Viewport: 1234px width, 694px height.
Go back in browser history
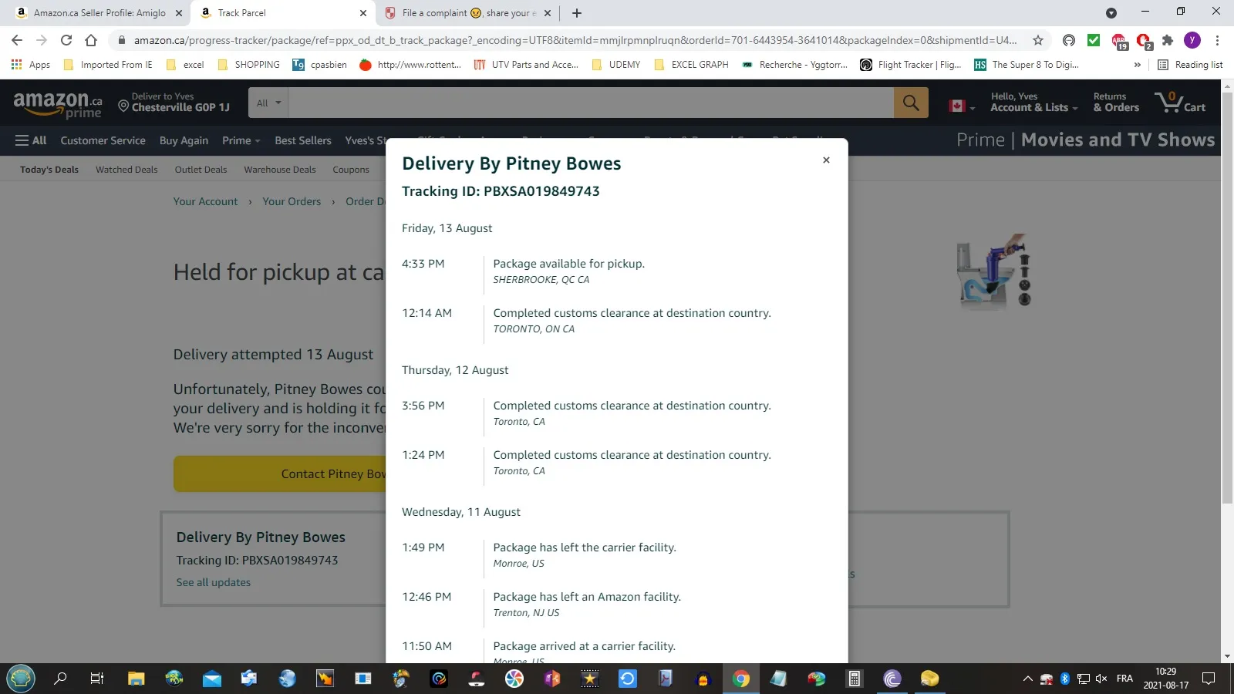[17, 40]
